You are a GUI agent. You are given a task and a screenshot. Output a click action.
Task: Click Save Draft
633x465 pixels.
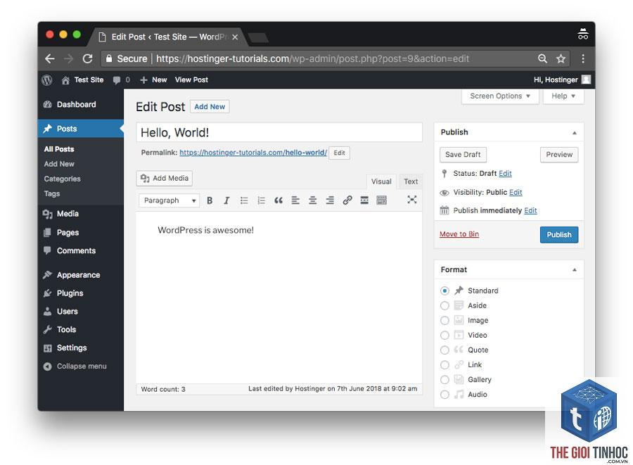463,155
